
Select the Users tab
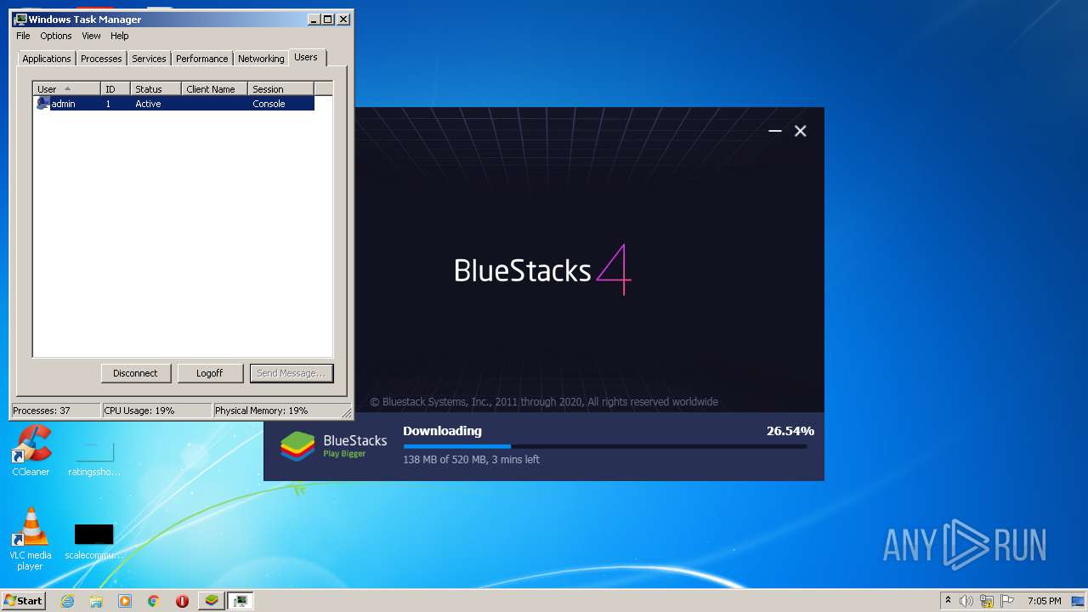(306, 57)
